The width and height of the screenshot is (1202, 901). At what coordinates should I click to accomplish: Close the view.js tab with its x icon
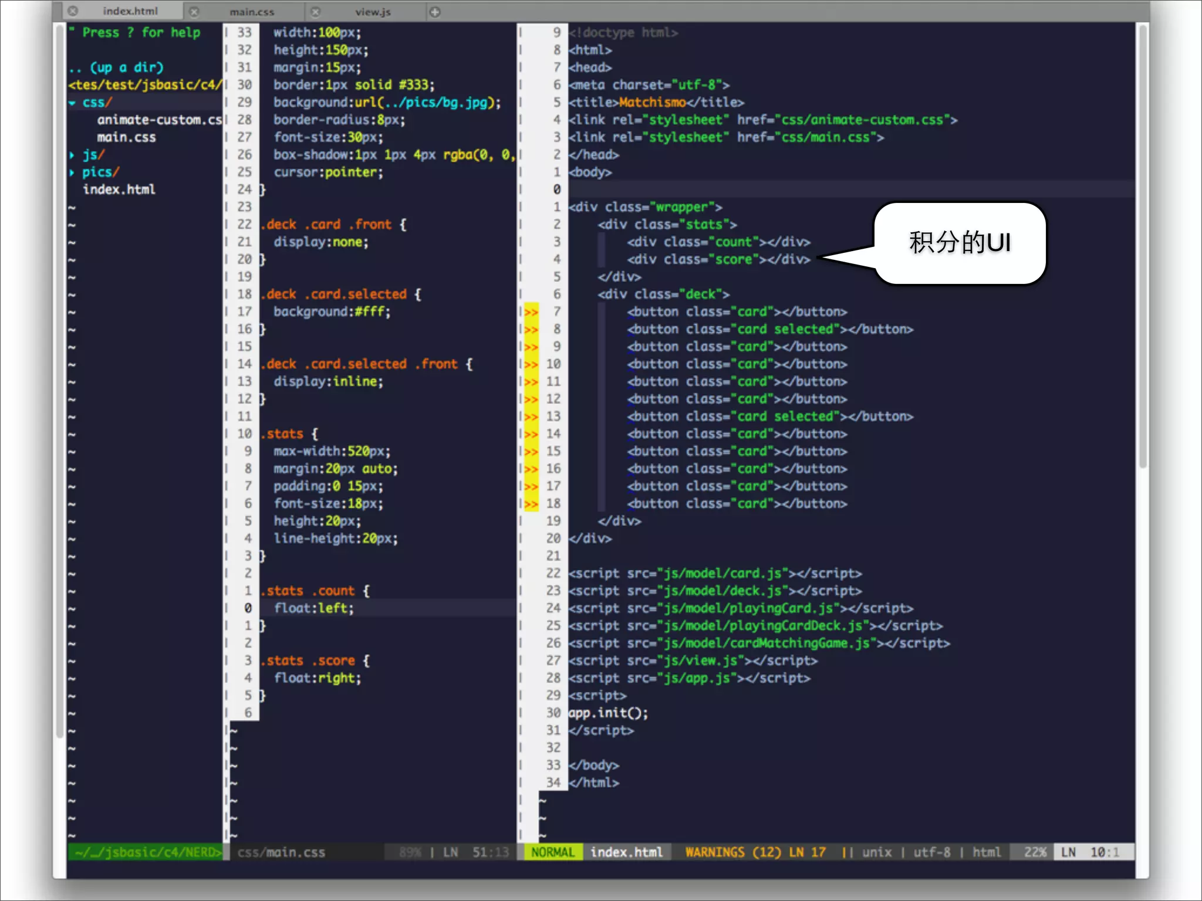pos(316,12)
